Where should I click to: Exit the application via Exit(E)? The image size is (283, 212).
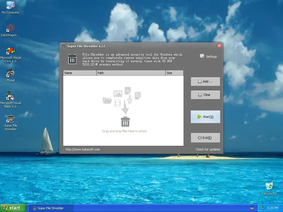tap(205, 138)
